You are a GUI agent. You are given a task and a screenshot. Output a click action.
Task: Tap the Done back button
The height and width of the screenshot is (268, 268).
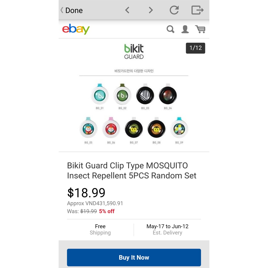72,10
